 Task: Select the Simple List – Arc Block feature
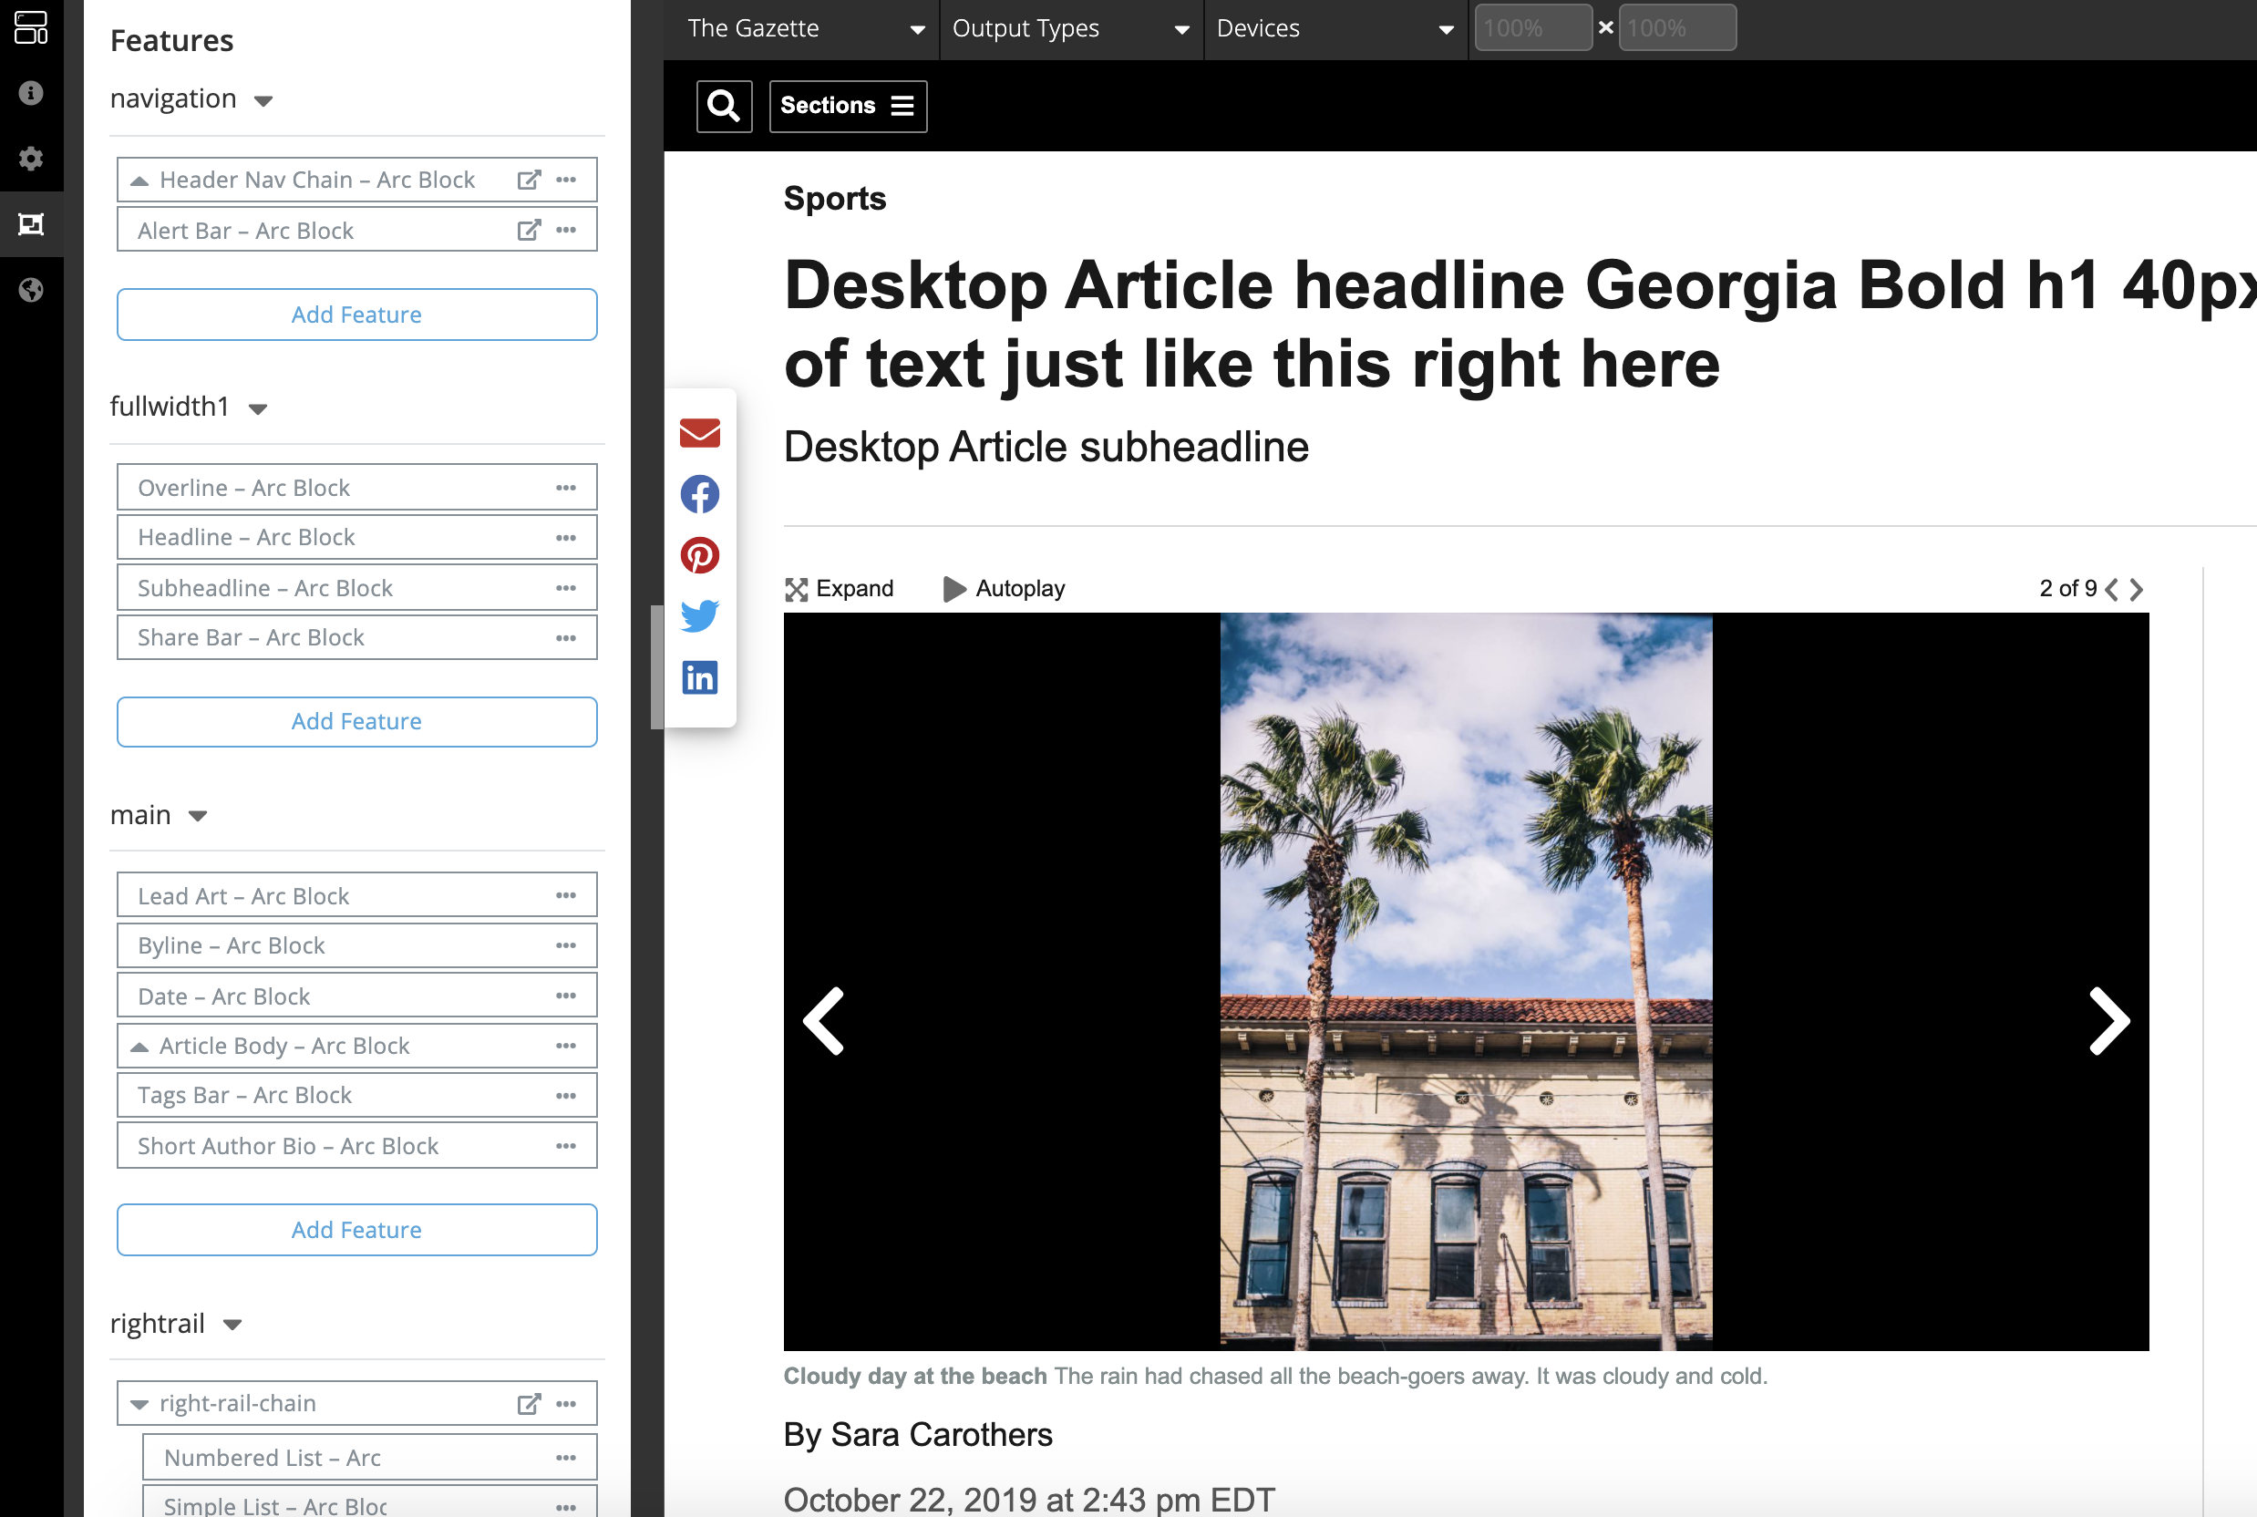[x=369, y=1502]
